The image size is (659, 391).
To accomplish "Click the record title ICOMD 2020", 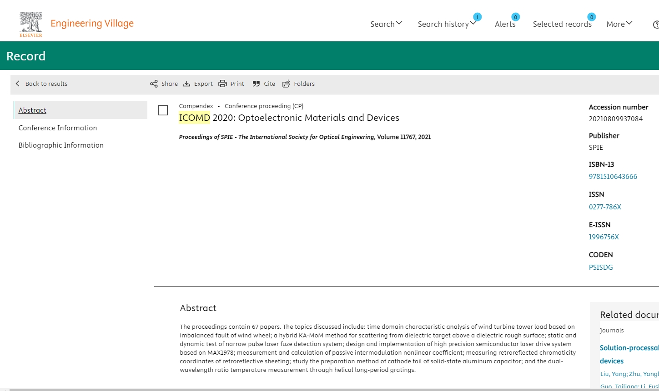I will [289, 118].
